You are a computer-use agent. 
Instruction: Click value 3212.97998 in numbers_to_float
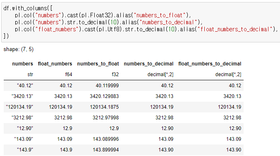tap(106, 118)
